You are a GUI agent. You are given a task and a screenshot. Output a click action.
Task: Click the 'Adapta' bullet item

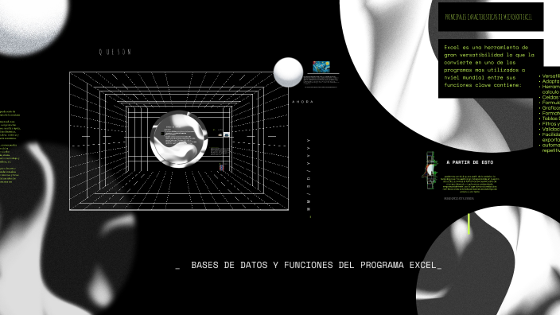(550, 81)
